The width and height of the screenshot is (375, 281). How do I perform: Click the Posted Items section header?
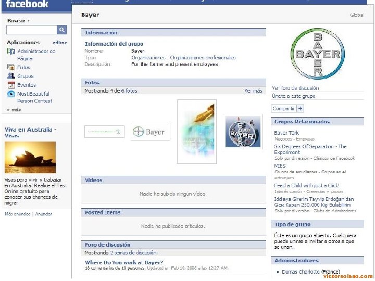click(173, 212)
